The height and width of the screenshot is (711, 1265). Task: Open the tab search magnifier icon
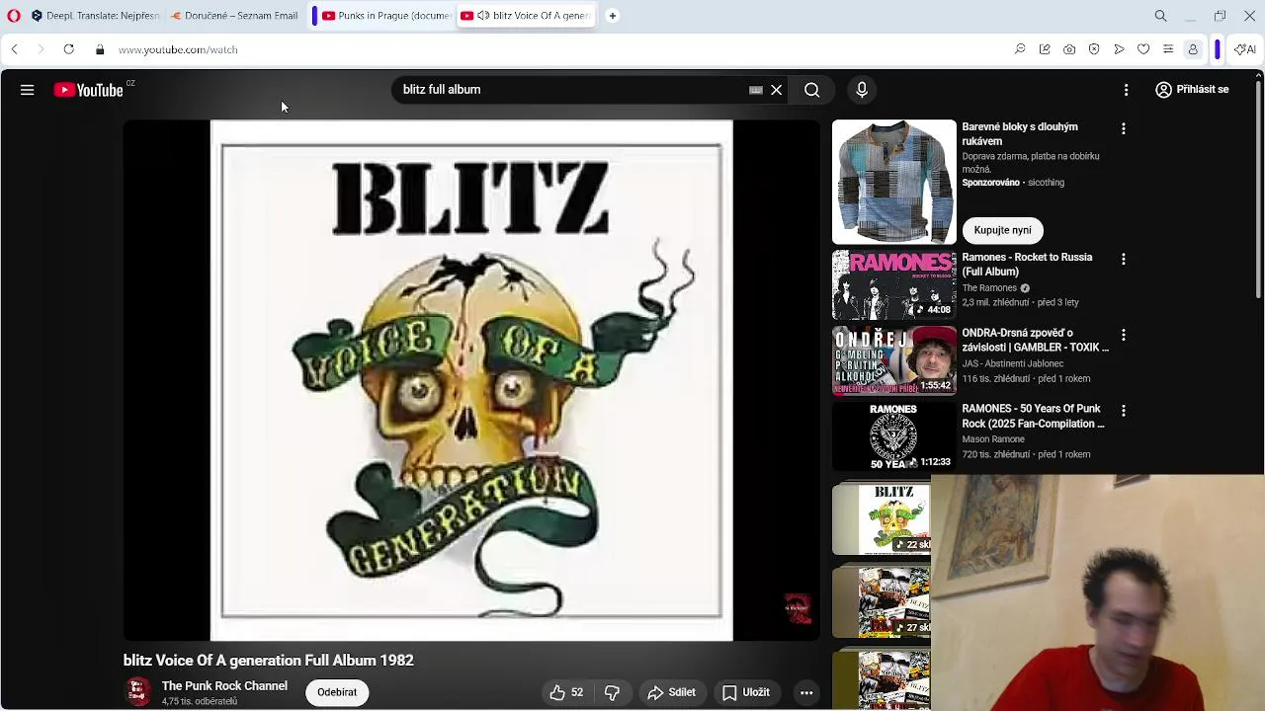pos(1161,16)
